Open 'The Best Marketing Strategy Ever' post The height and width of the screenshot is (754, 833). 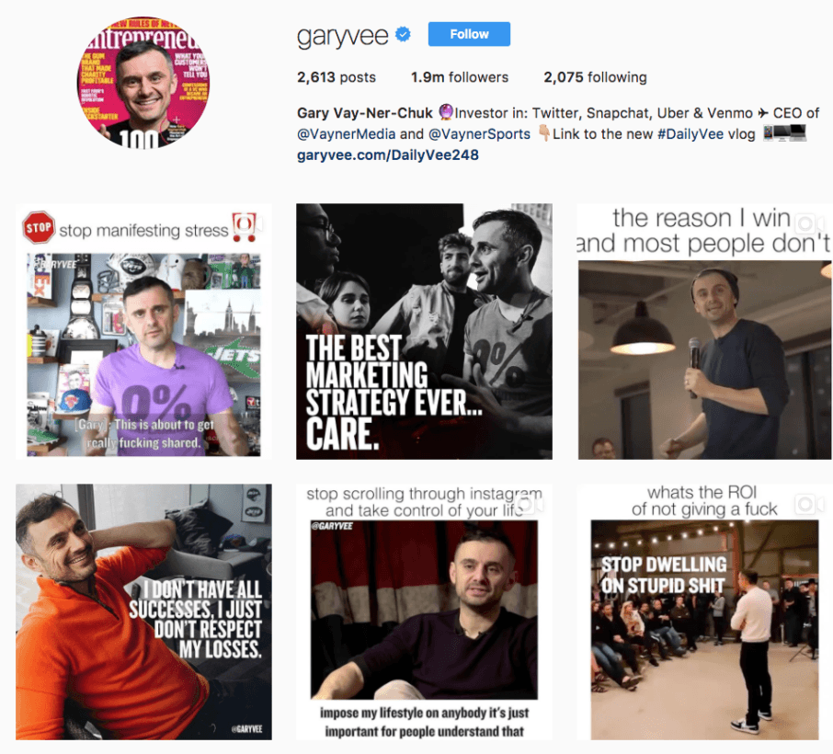[x=424, y=332]
